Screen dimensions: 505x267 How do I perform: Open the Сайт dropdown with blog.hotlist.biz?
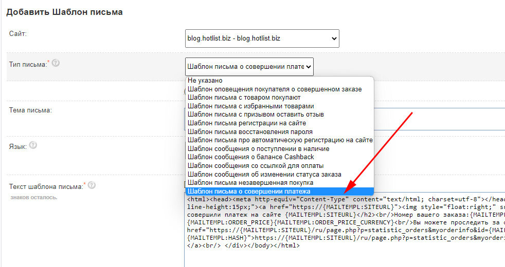pos(262,38)
